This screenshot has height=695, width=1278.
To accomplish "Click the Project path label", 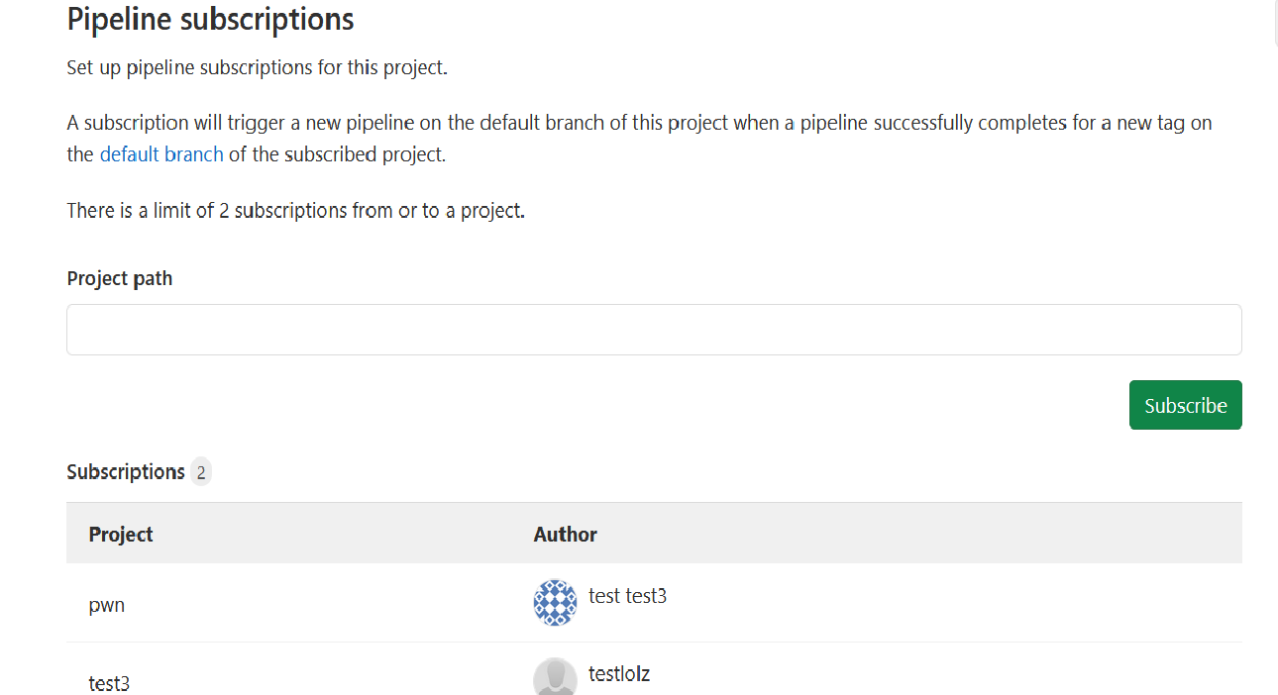I will click(x=120, y=279).
